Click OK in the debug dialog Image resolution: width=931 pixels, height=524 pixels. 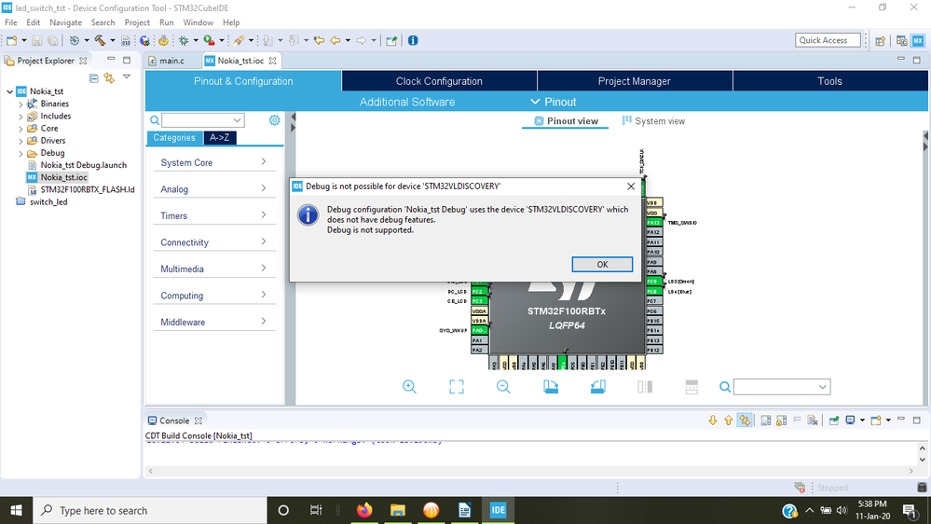pyautogui.click(x=602, y=265)
